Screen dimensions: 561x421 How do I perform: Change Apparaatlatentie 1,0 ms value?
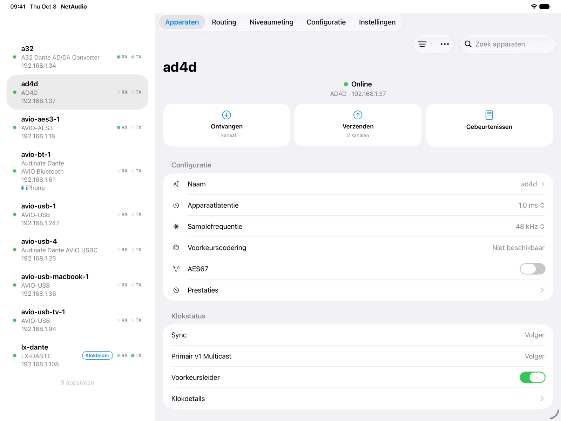pyautogui.click(x=531, y=205)
